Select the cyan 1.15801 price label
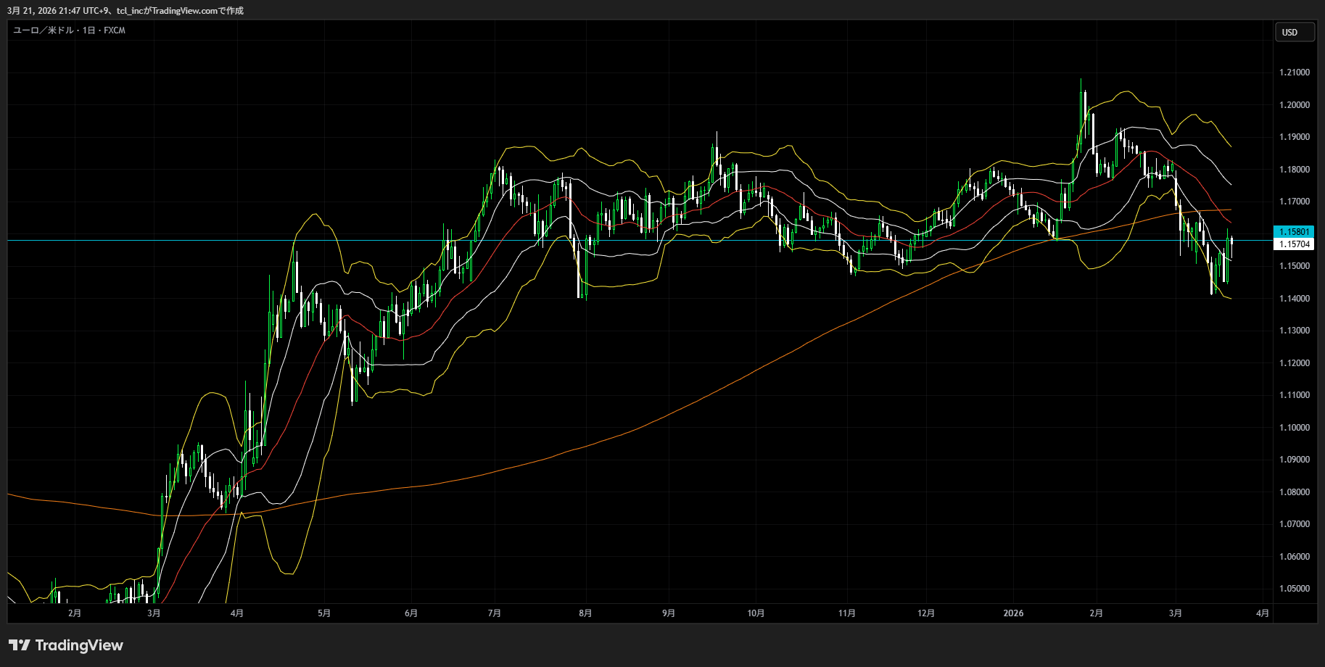 pyautogui.click(x=1294, y=232)
